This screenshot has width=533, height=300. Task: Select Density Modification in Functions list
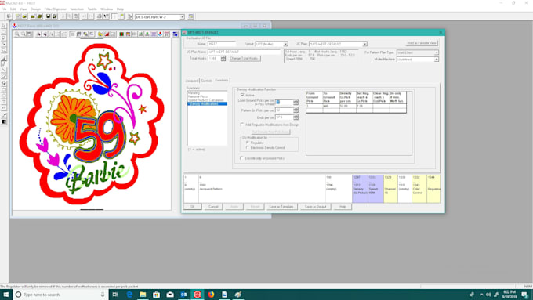tap(207, 103)
